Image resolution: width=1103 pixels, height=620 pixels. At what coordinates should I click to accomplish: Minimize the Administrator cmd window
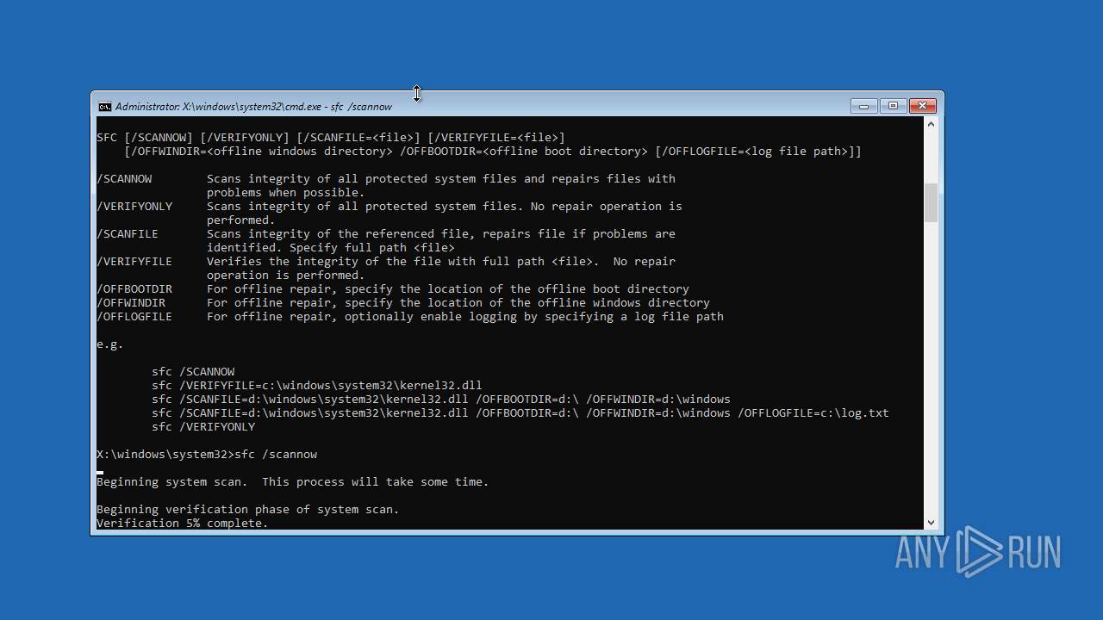click(x=863, y=106)
